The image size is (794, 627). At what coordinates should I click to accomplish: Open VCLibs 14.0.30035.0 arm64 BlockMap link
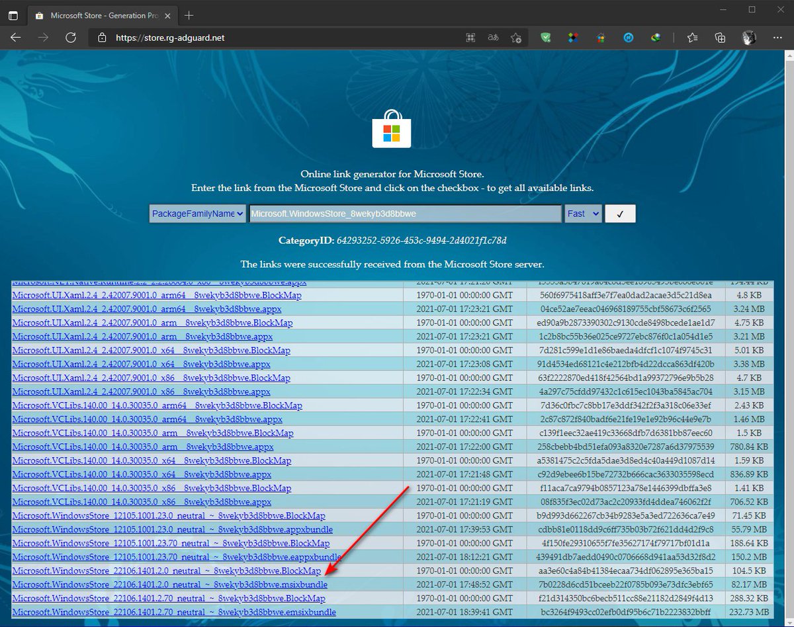[157, 405]
